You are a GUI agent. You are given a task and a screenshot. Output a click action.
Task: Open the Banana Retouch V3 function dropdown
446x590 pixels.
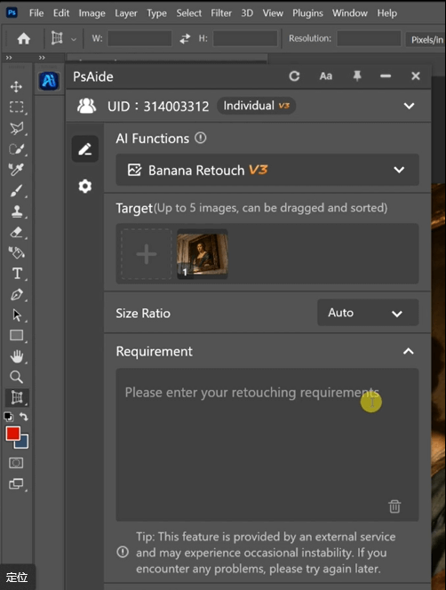[x=267, y=170]
